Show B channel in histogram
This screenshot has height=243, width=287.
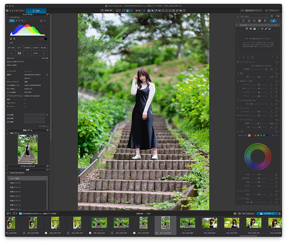tap(23, 21)
